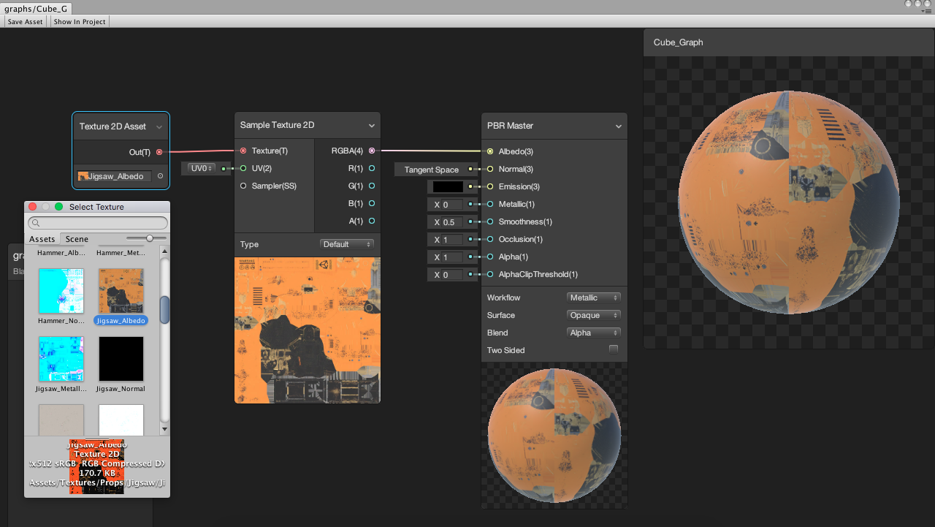Select the Jigsaw_Normal texture thumbnail
The width and height of the screenshot is (935, 527).
click(x=121, y=359)
